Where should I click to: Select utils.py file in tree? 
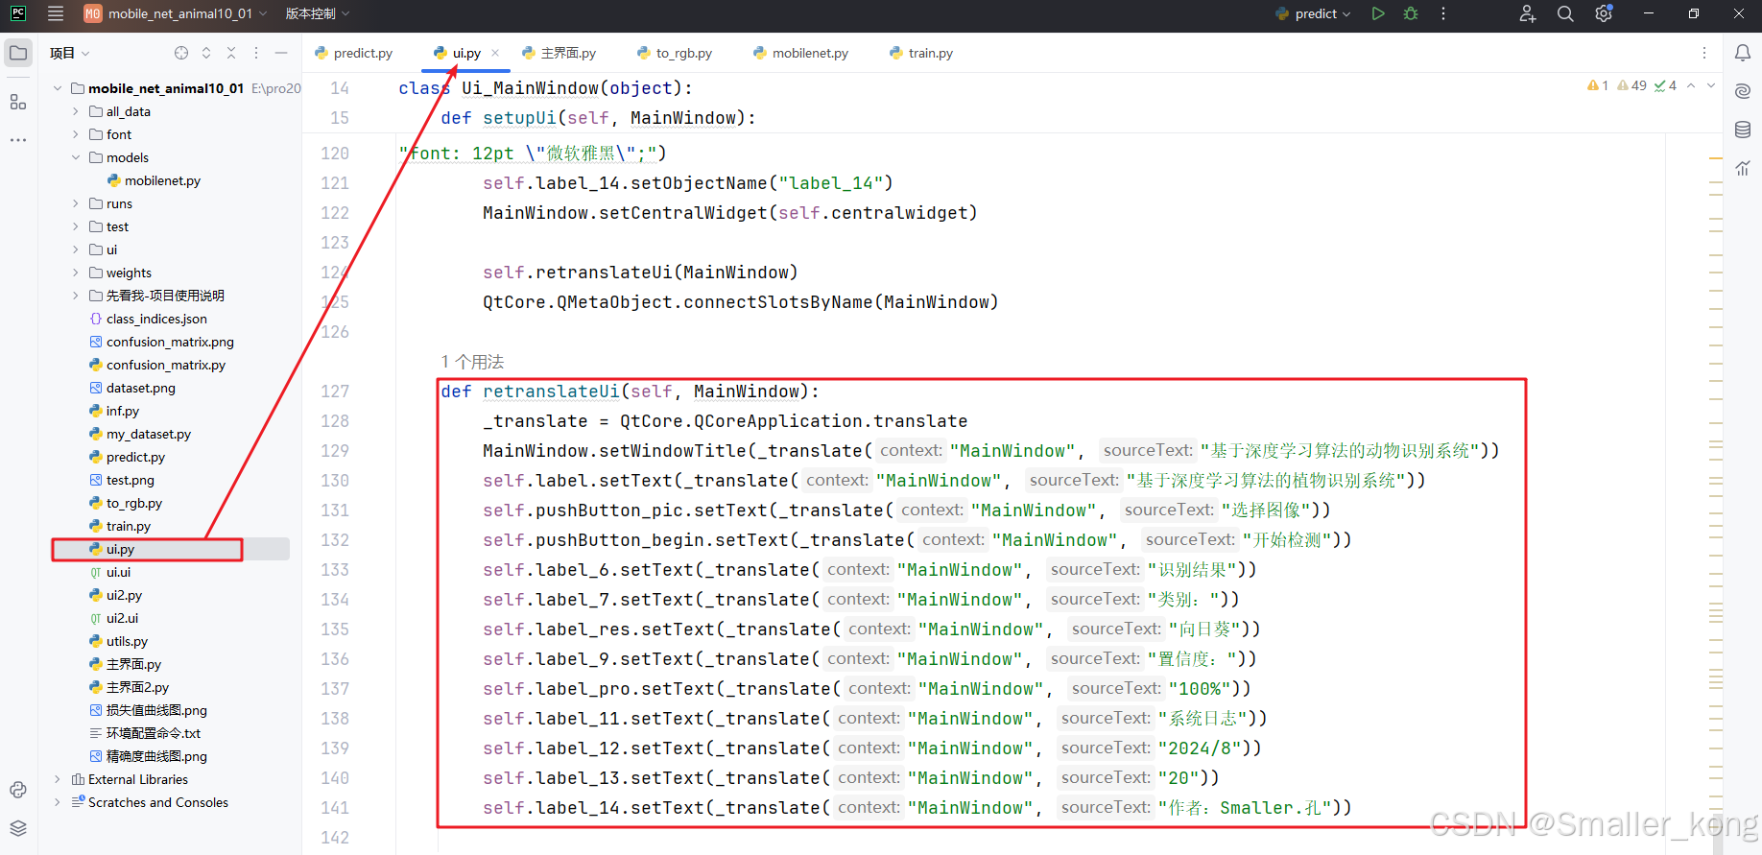click(119, 641)
